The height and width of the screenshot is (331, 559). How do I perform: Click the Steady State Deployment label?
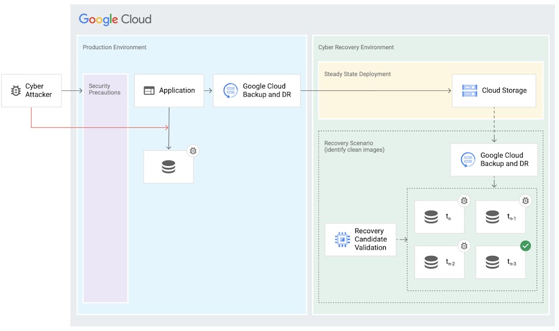tap(357, 74)
